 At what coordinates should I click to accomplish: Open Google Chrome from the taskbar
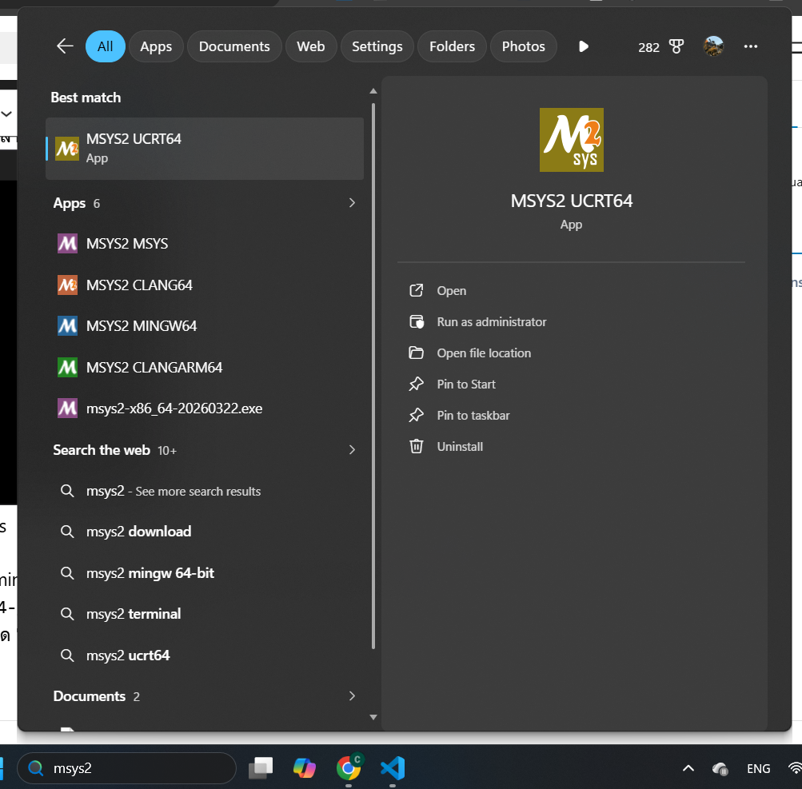pos(348,768)
